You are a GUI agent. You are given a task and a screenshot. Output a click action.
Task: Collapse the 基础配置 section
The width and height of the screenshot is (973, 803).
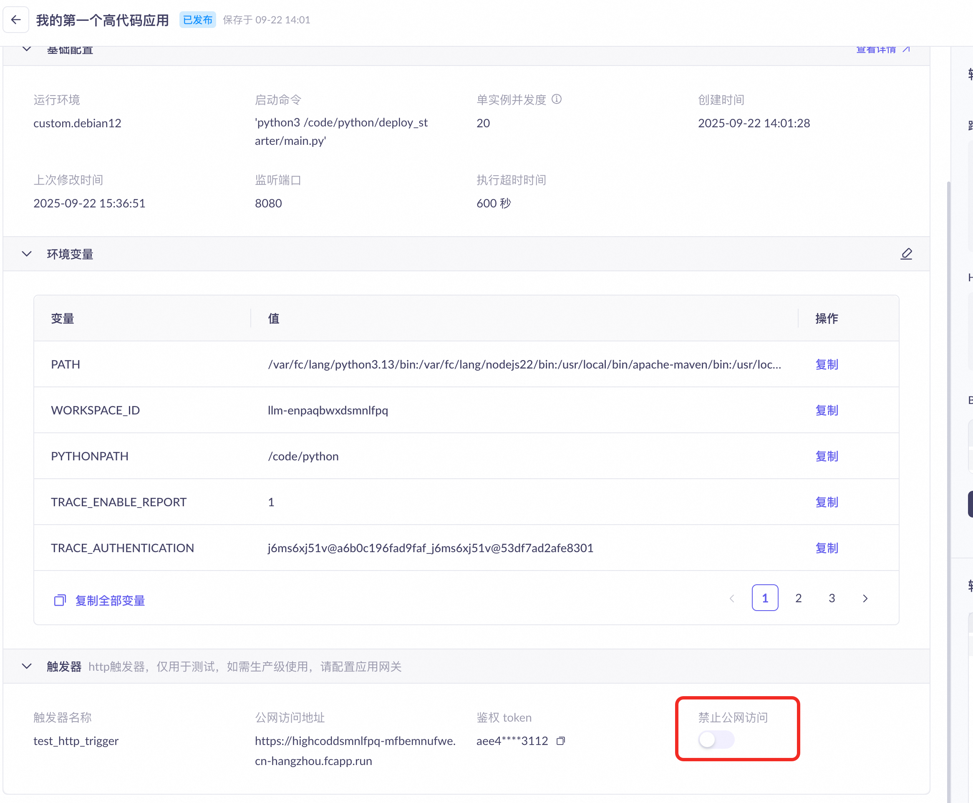[x=27, y=49]
